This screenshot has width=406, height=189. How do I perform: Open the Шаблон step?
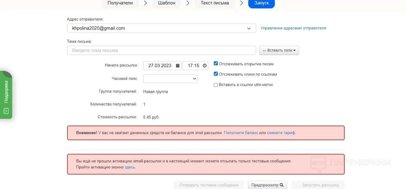(167, 3)
